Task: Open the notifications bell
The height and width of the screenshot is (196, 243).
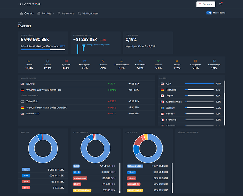Action: 220,4
